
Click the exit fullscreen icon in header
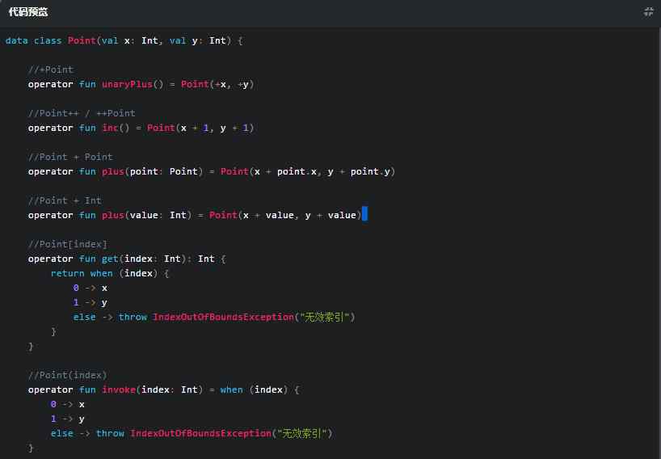click(648, 12)
